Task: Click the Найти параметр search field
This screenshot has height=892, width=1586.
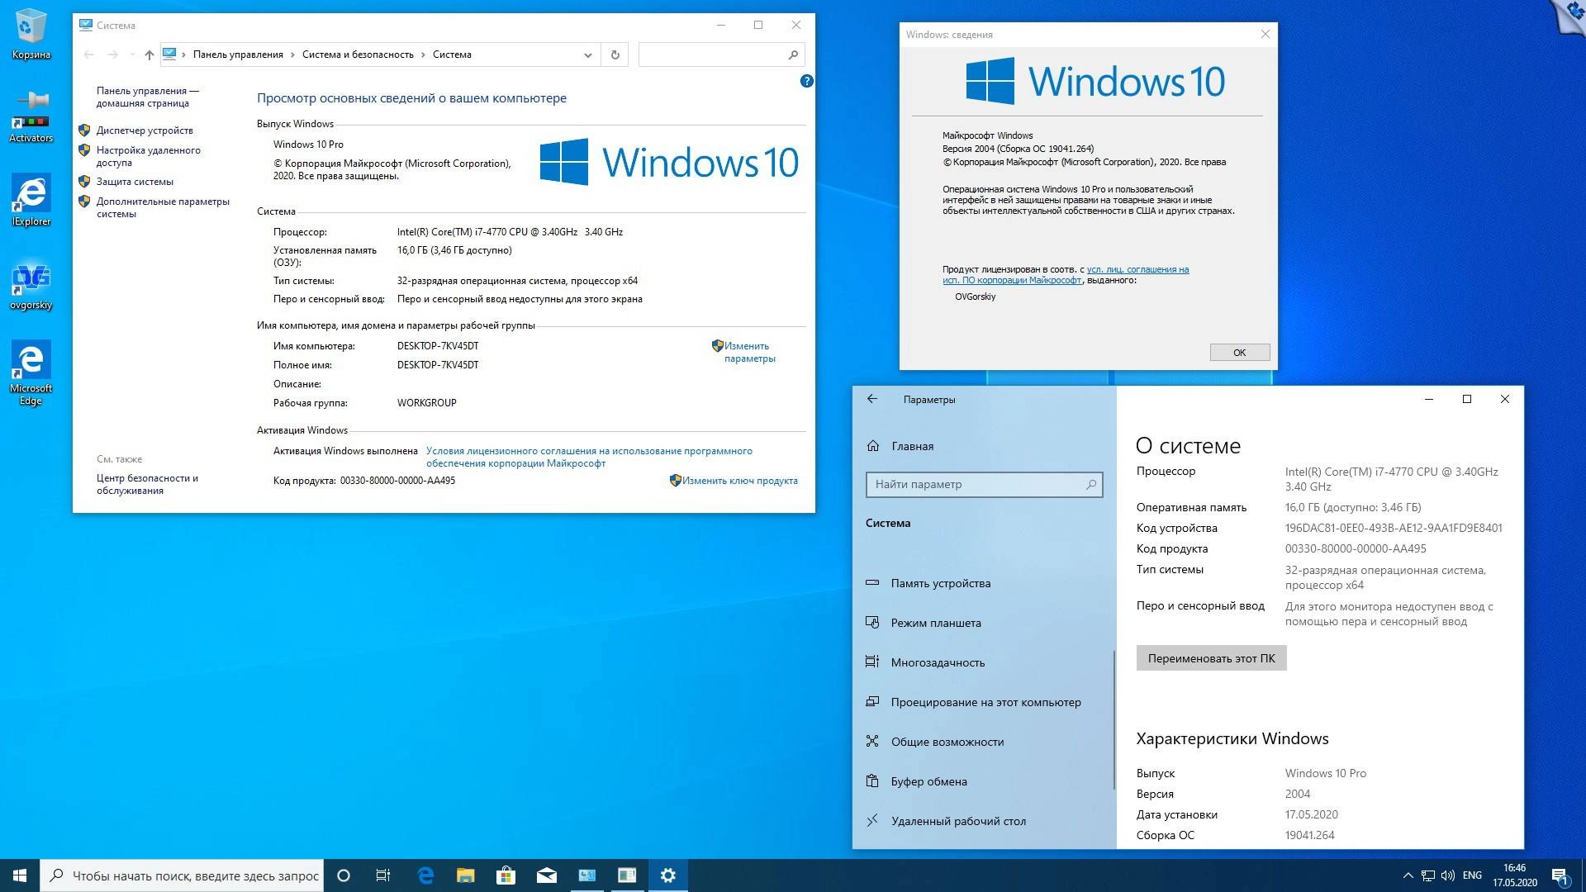Action: [x=983, y=485]
